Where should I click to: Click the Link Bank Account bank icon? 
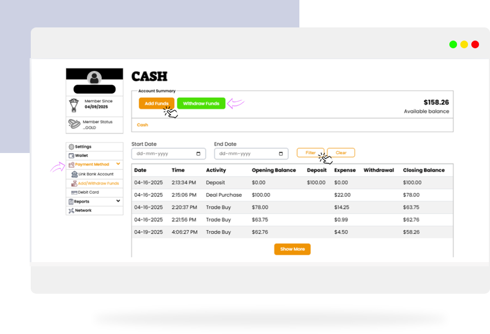click(x=74, y=174)
